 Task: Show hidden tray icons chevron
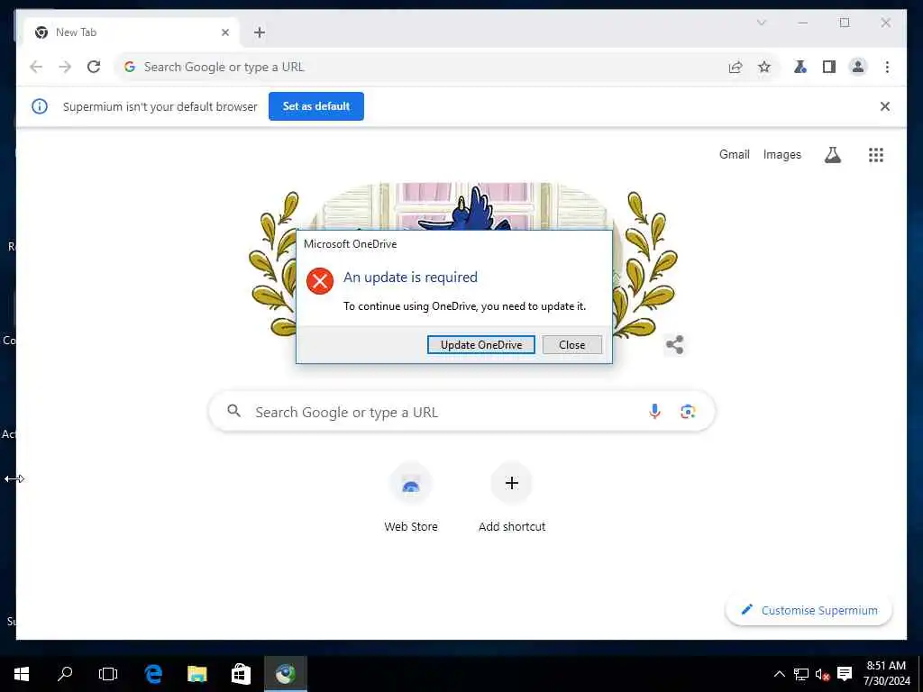click(x=780, y=674)
